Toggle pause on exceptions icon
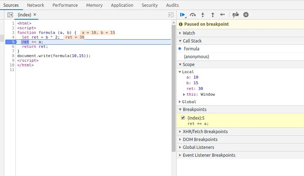This screenshot has width=304, height=176. pyautogui.click(x=246, y=15)
